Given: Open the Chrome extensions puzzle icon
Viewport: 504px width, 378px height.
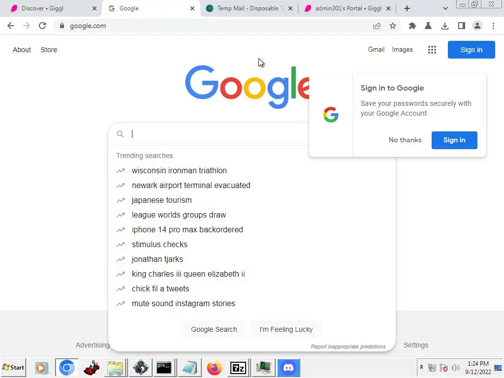Looking at the screenshot, I should pos(412,26).
